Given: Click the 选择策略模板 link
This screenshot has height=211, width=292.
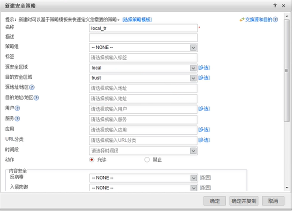Looking at the screenshot, I should tap(137, 19).
